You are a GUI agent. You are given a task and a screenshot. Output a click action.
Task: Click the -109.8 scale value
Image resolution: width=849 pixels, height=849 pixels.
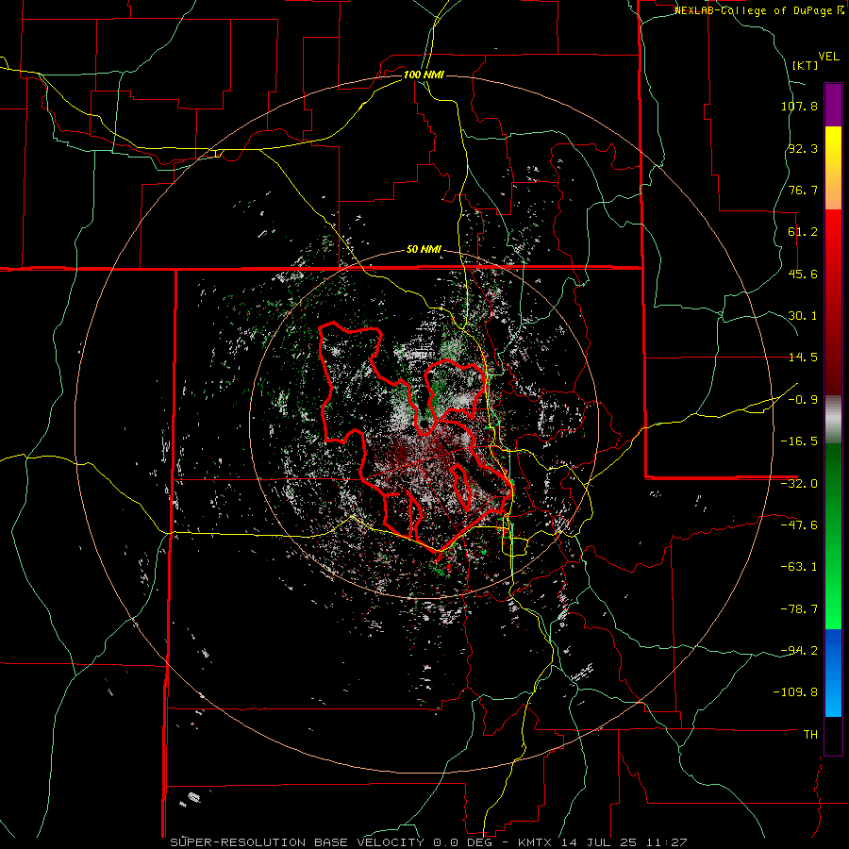pos(795,692)
